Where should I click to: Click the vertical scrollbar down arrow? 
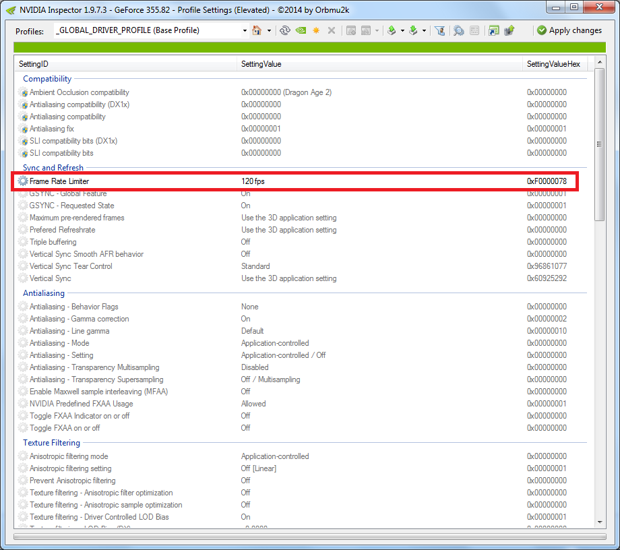click(x=600, y=522)
